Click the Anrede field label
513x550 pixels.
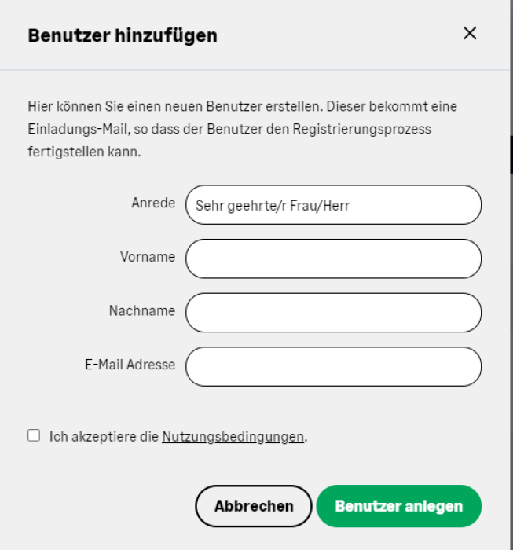click(153, 203)
